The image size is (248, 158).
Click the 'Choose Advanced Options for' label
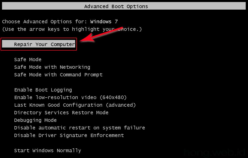tap(44, 22)
